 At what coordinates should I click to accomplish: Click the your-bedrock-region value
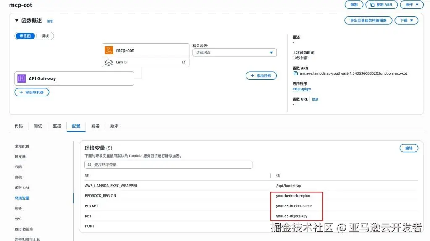point(293,196)
